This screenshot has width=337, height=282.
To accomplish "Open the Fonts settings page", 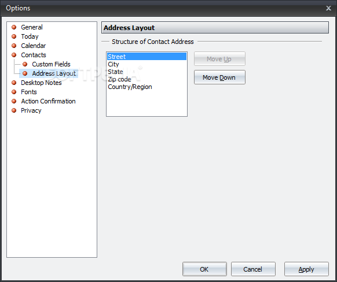I will (29, 92).
